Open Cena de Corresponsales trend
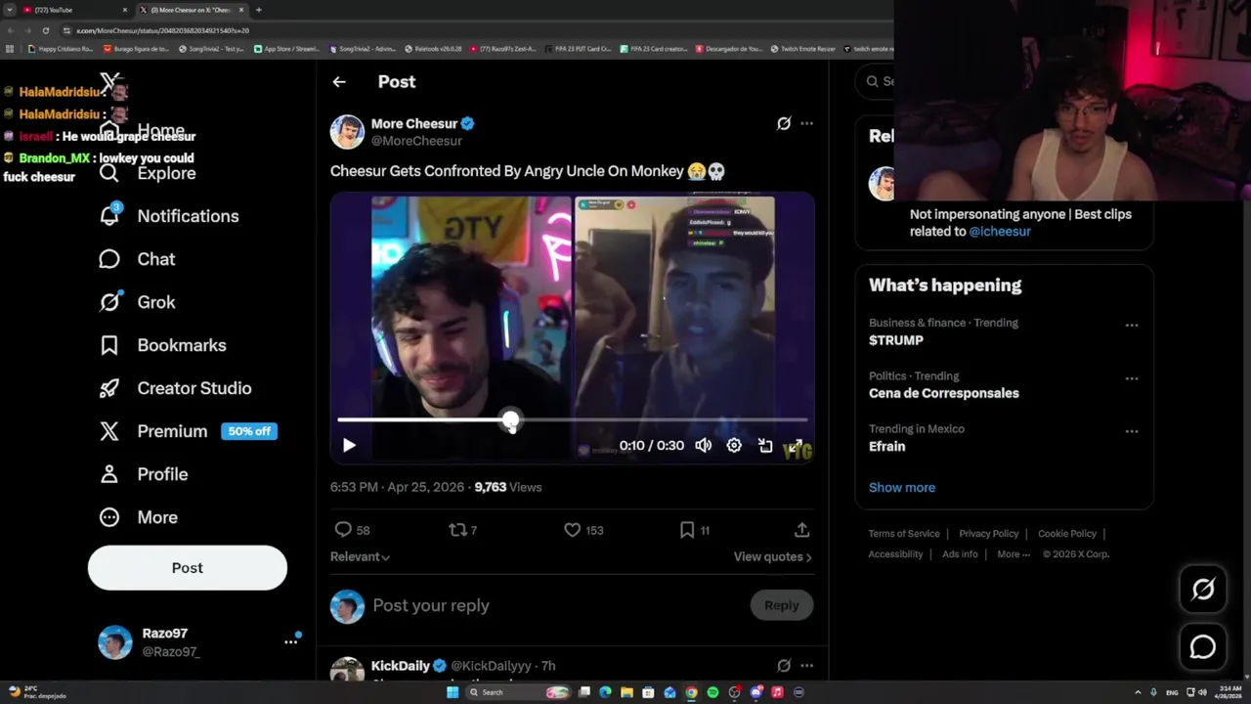 click(944, 393)
